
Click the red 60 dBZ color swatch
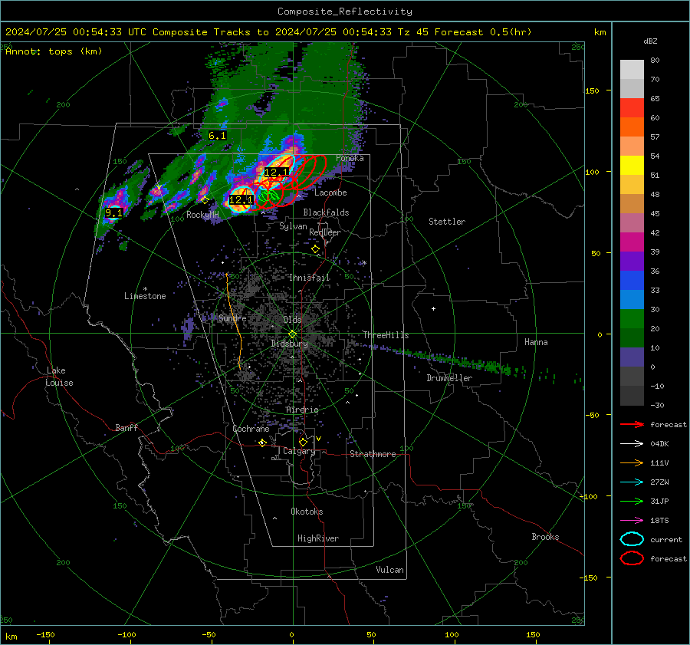[632, 108]
